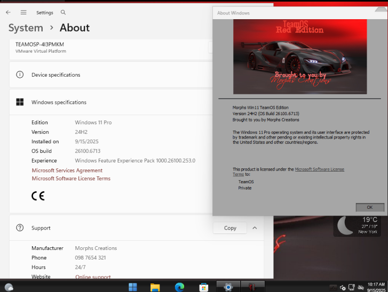Click the VMware Virtual Platform text
The image size is (388, 292).
pyautogui.click(x=41, y=51)
